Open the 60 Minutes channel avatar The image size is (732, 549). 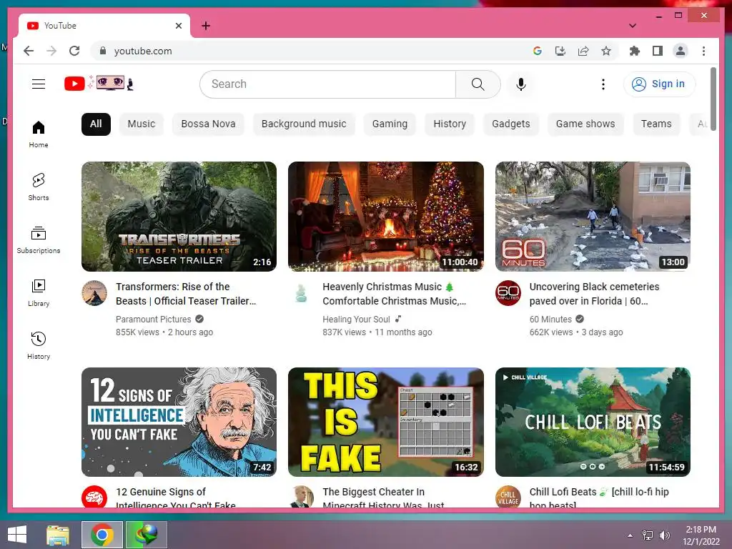point(508,293)
